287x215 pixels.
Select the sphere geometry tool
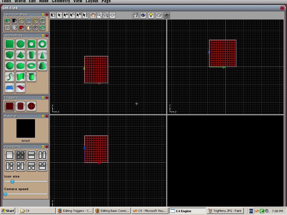(x=10, y=66)
